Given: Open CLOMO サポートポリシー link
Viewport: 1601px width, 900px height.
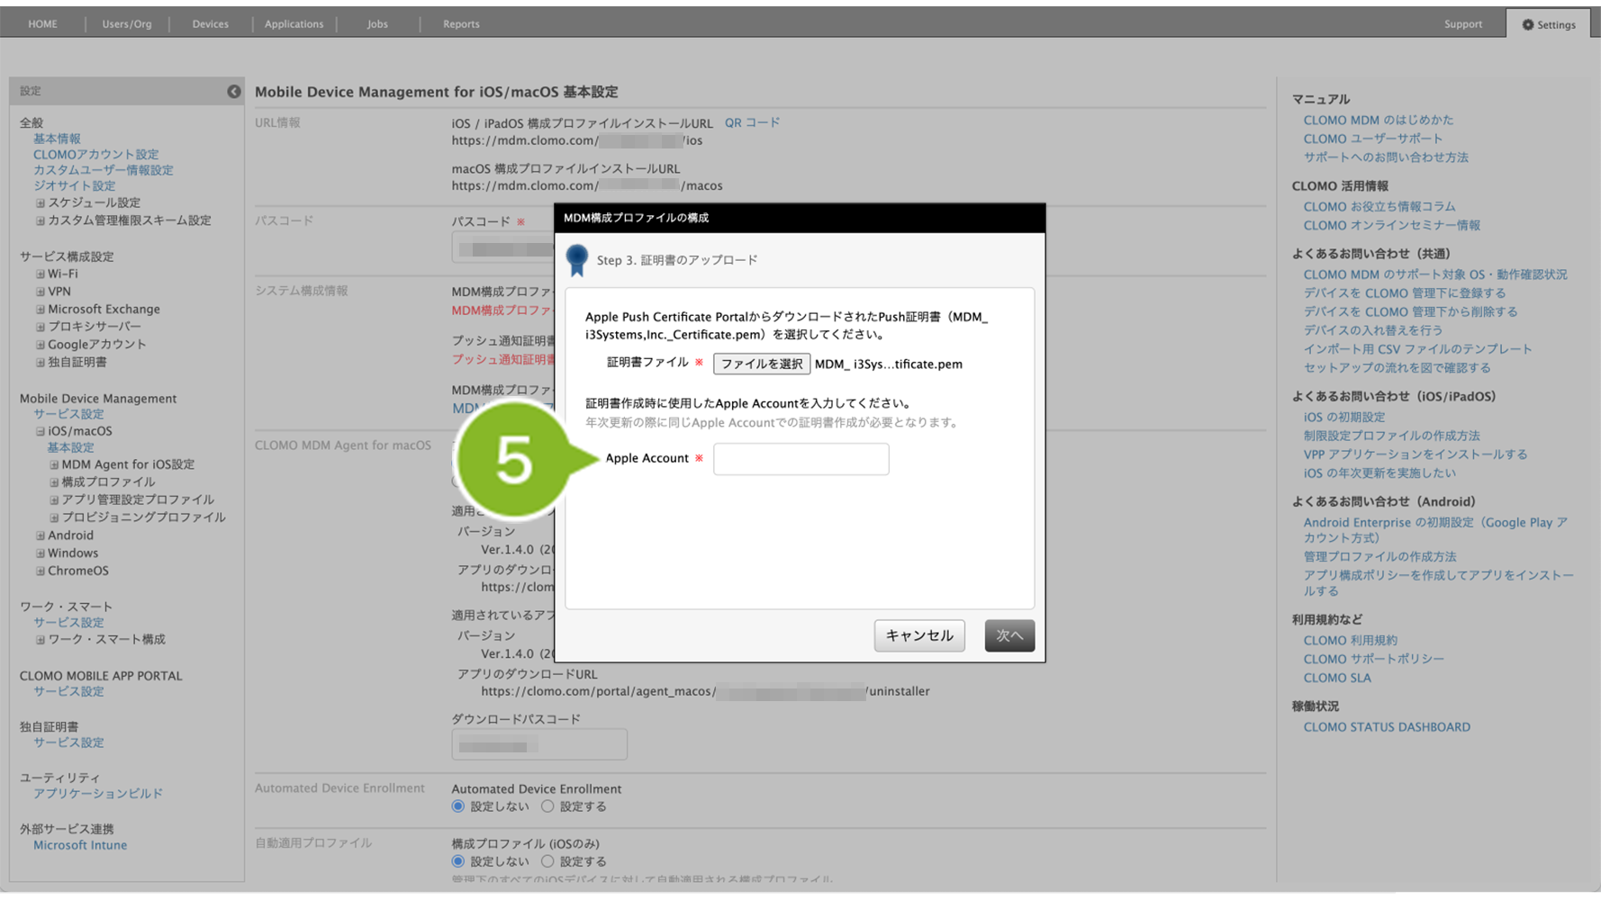Looking at the screenshot, I should pos(1374,660).
